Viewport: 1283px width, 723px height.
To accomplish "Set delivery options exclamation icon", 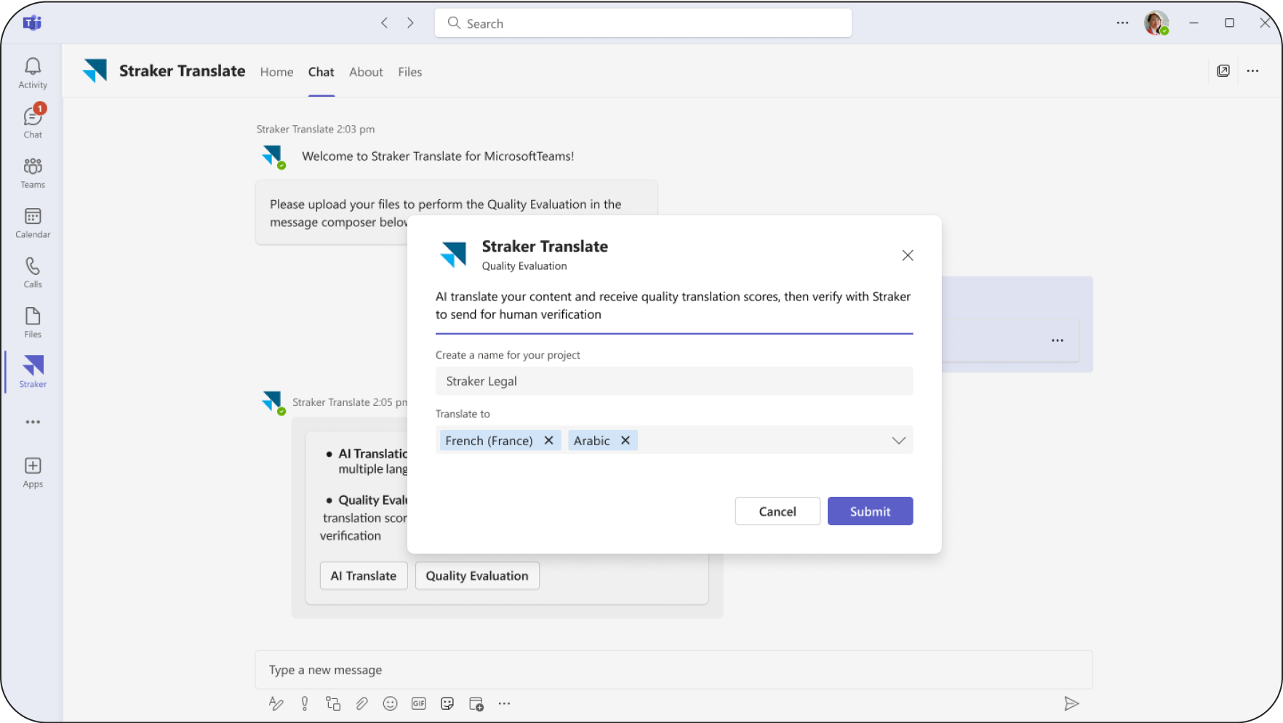I will click(x=305, y=703).
